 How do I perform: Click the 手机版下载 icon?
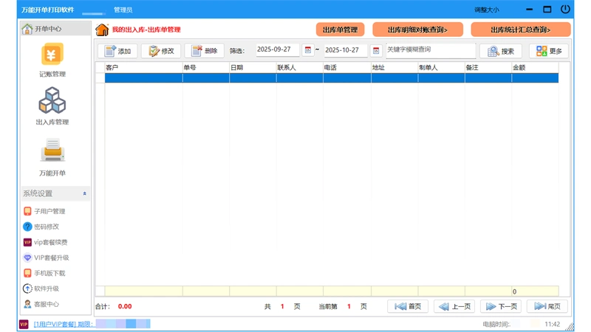click(27, 273)
